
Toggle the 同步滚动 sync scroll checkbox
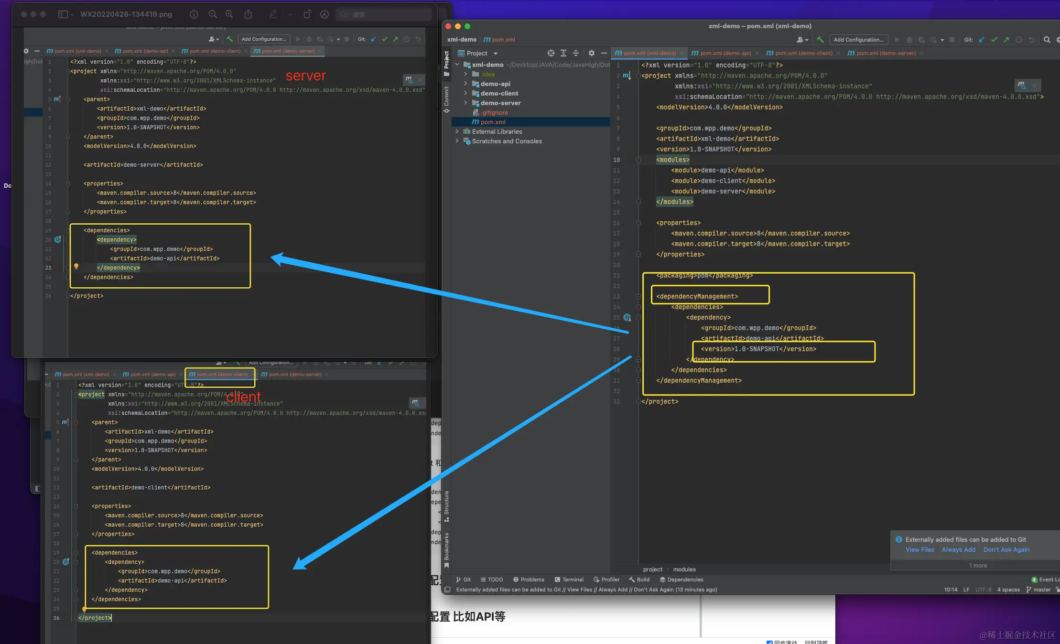769,642
